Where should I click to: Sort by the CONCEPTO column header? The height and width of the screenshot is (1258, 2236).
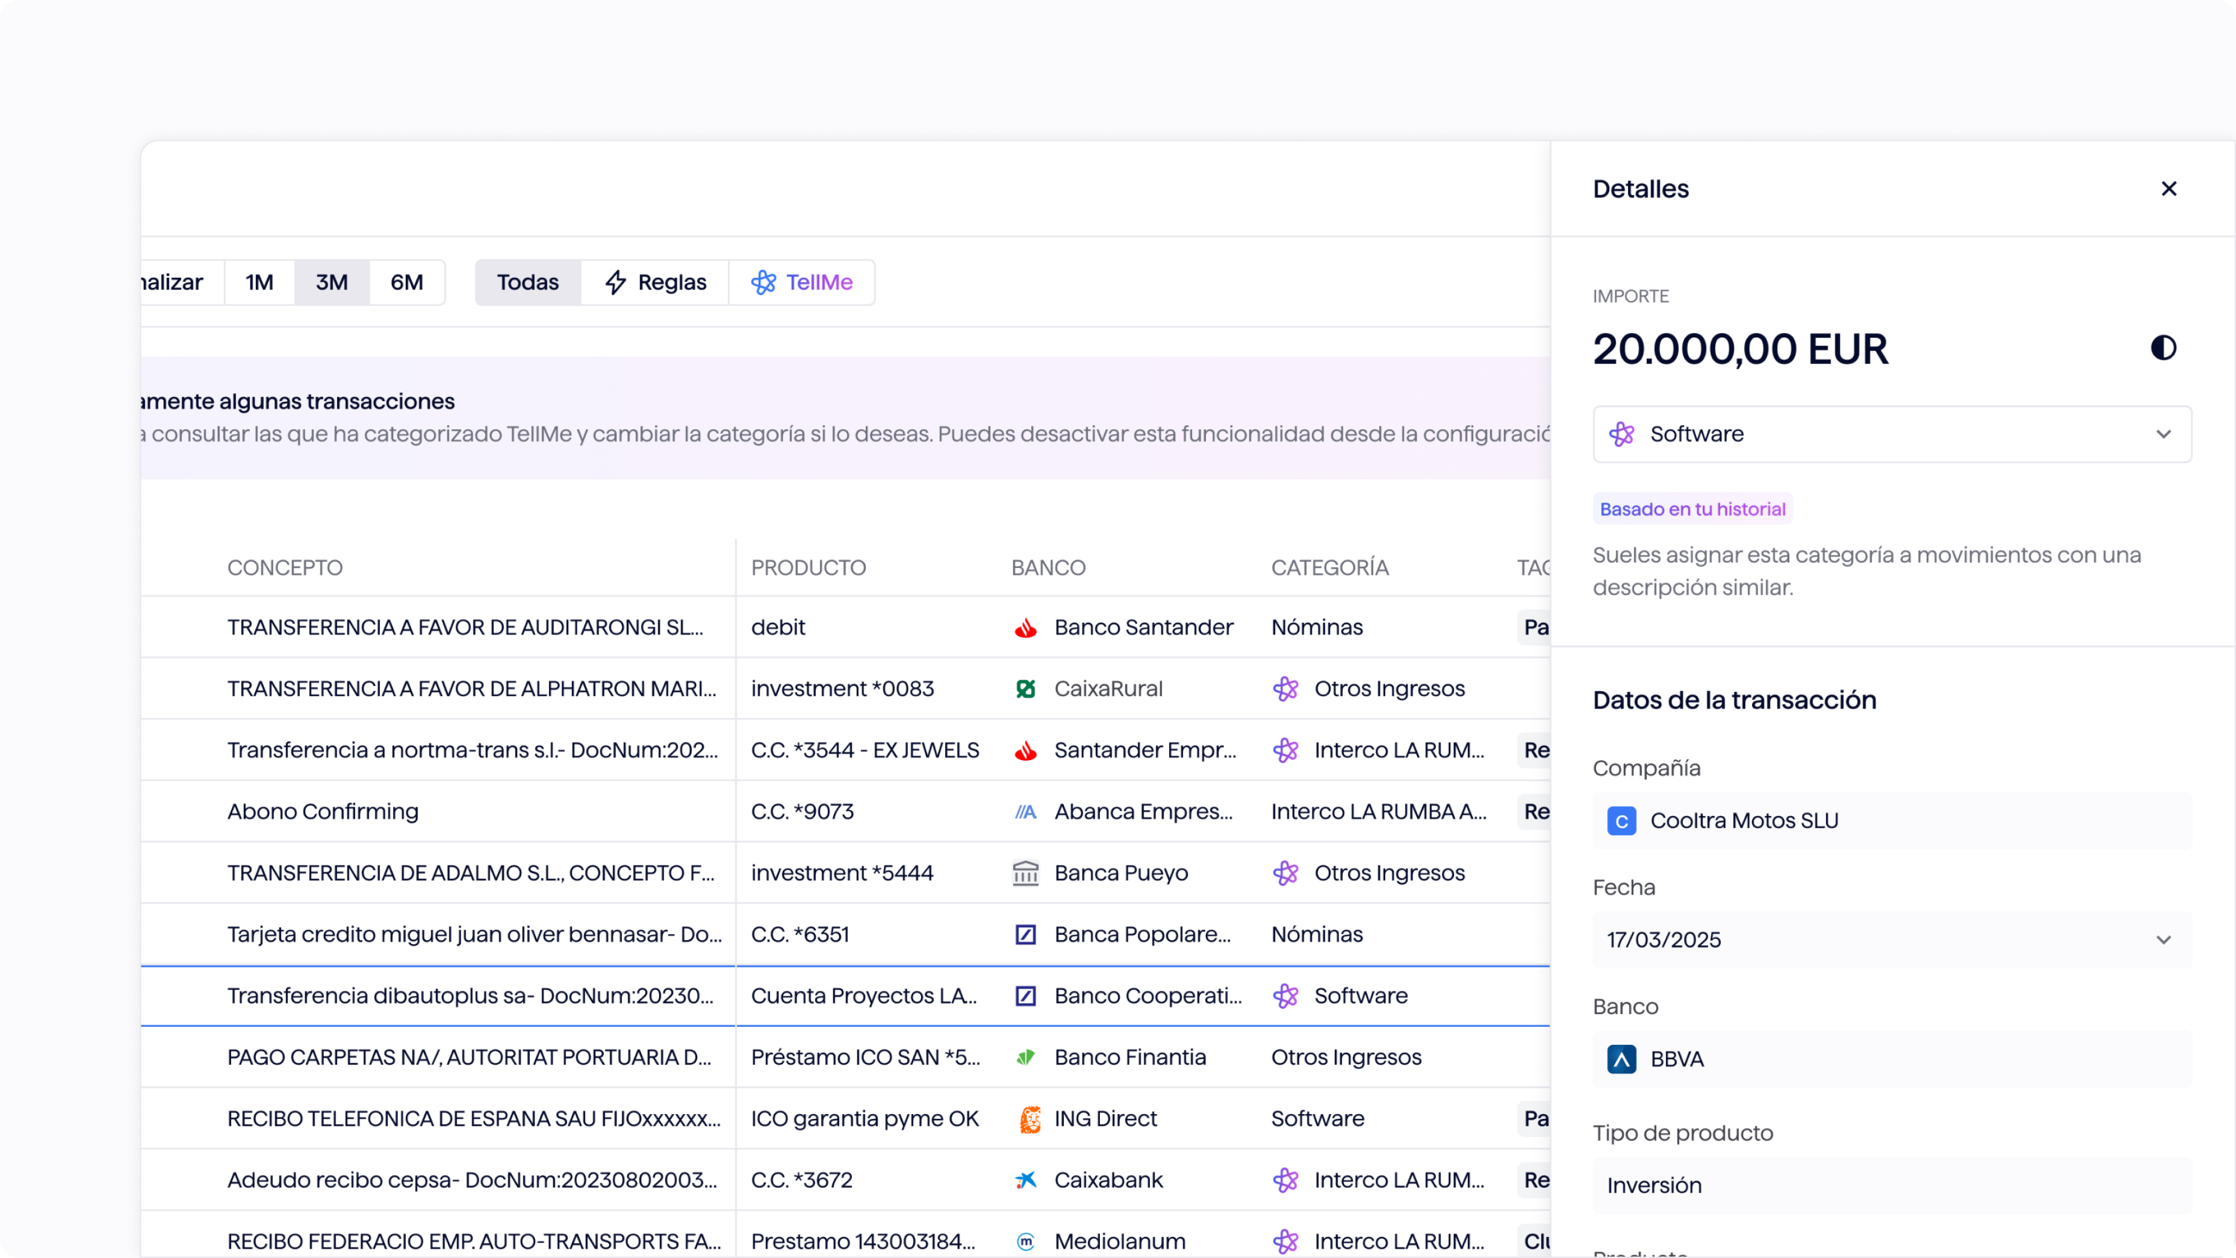tap(285, 568)
